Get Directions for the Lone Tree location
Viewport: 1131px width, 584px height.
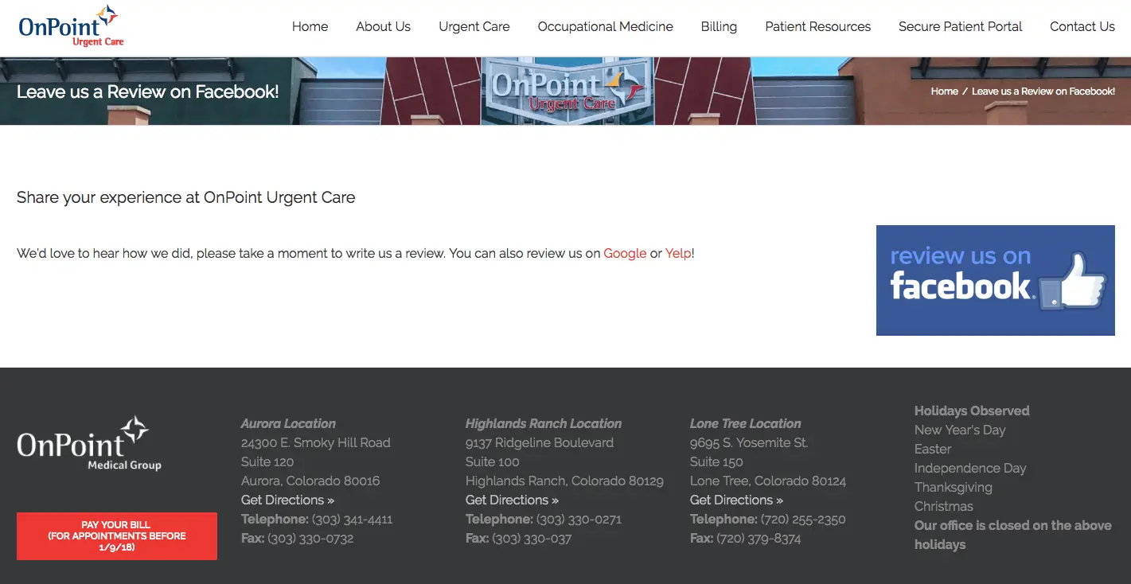(x=736, y=500)
